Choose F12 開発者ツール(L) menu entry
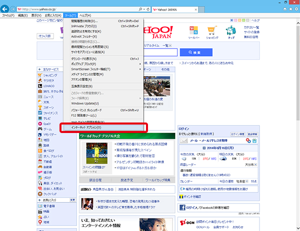Screen dimensions: 300x231 pyautogui.click(x=103, y=115)
